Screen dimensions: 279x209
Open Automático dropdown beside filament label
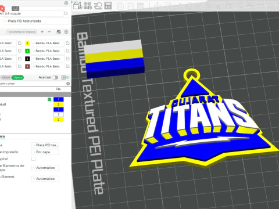45,179
